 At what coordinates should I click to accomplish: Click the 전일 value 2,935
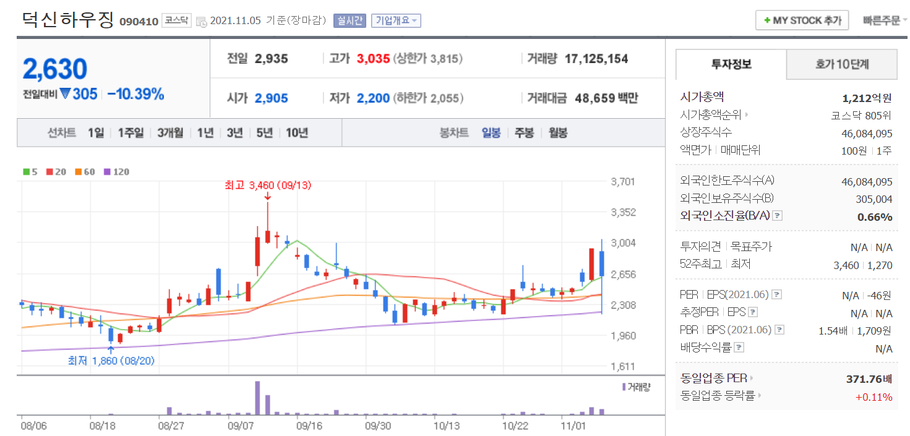click(272, 59)
